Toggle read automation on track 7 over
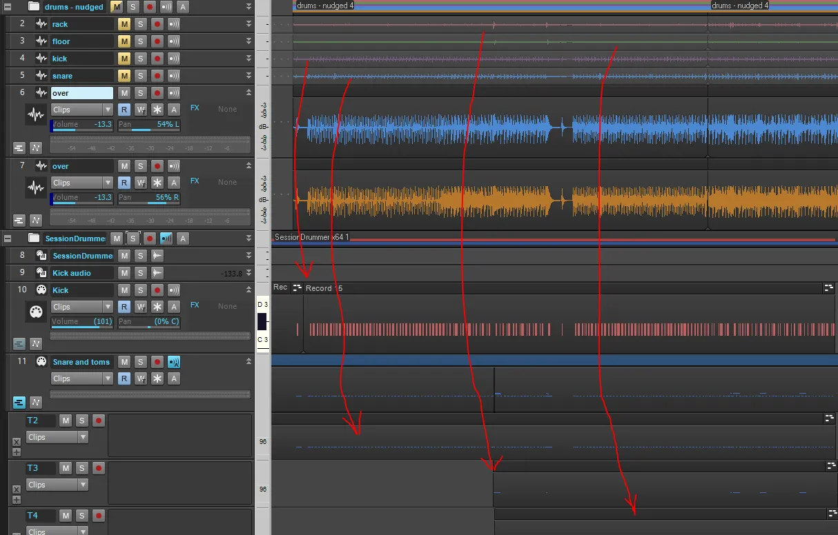 124,183
